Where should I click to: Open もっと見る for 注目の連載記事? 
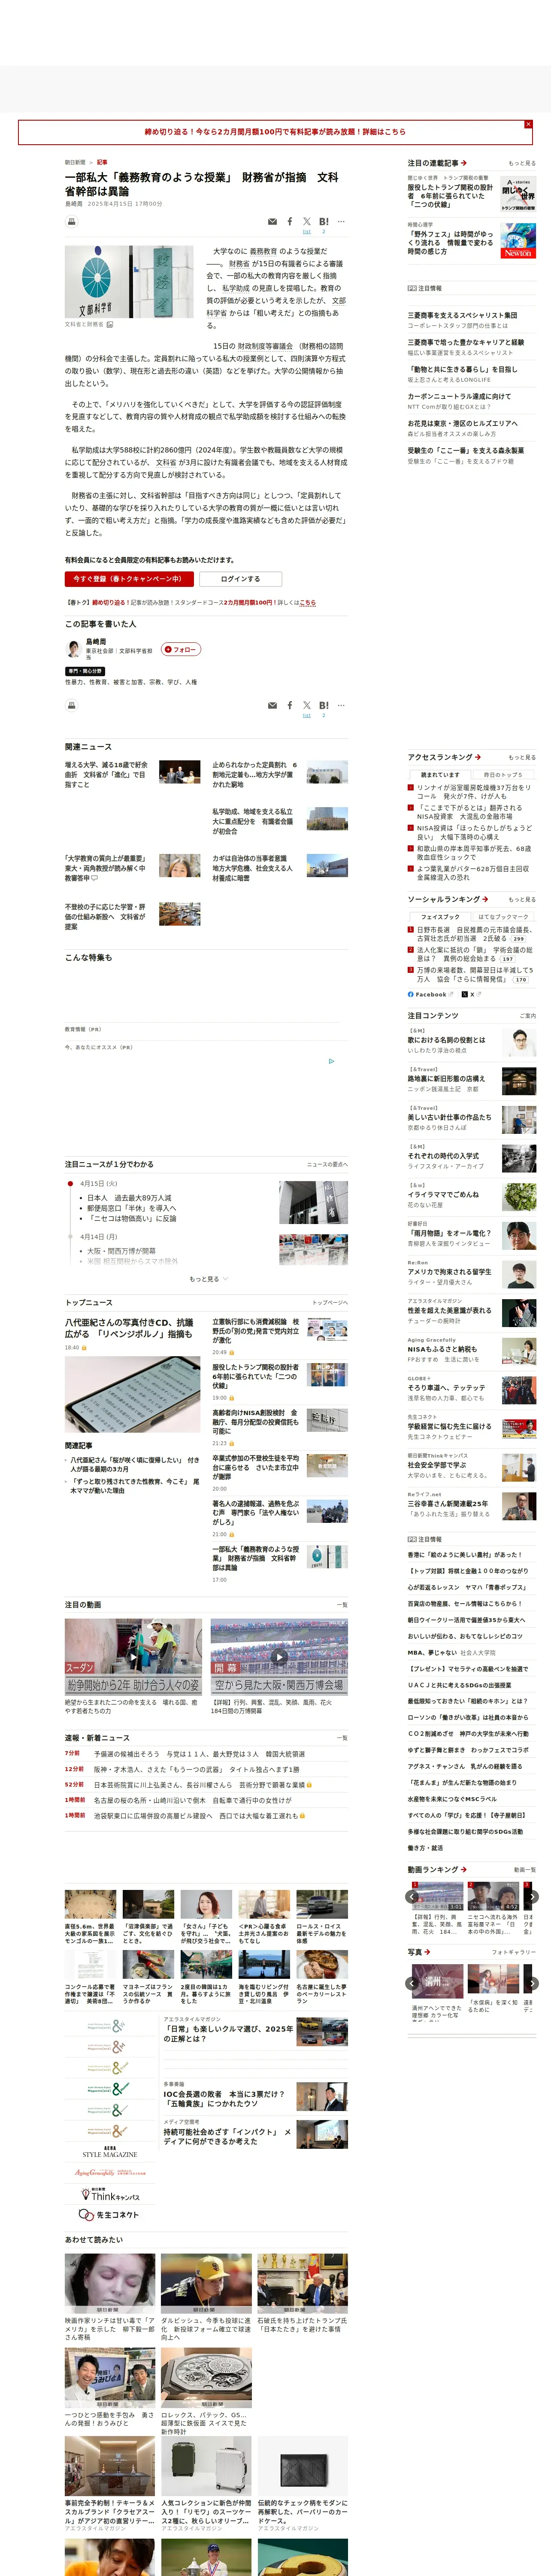point(521,163)
